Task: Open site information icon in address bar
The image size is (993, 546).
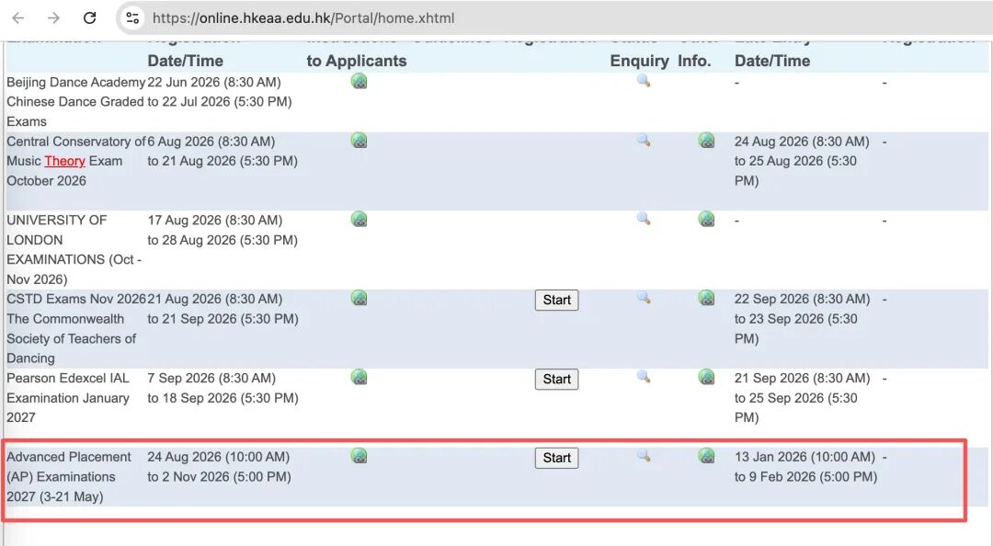Action: 132,17
